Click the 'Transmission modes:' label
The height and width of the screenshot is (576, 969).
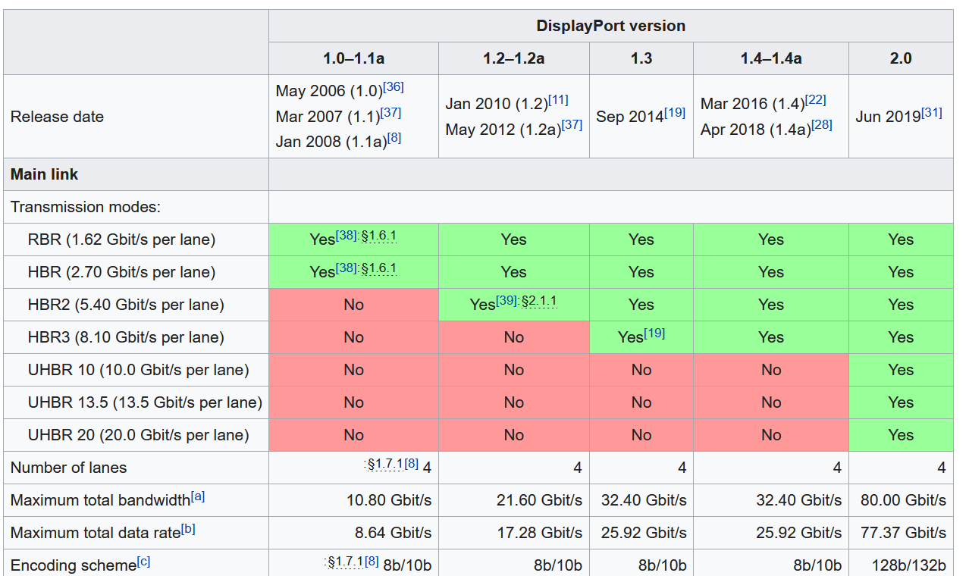click(86, 207)
